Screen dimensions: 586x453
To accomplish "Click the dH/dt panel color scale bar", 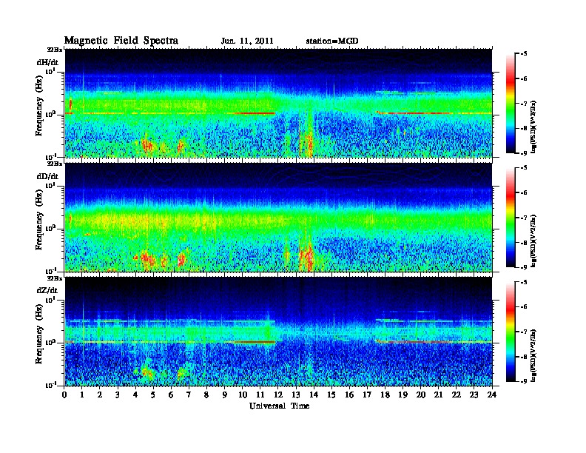I will pos(511,104).
